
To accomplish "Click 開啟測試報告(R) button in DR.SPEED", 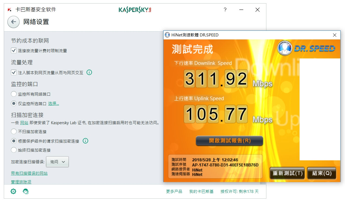I will pos(229,141).
